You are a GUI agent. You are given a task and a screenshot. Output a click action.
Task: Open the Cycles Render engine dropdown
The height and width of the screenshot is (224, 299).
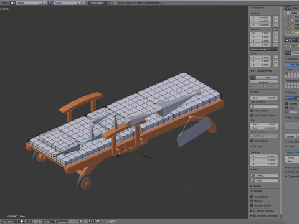coord(99,3)
